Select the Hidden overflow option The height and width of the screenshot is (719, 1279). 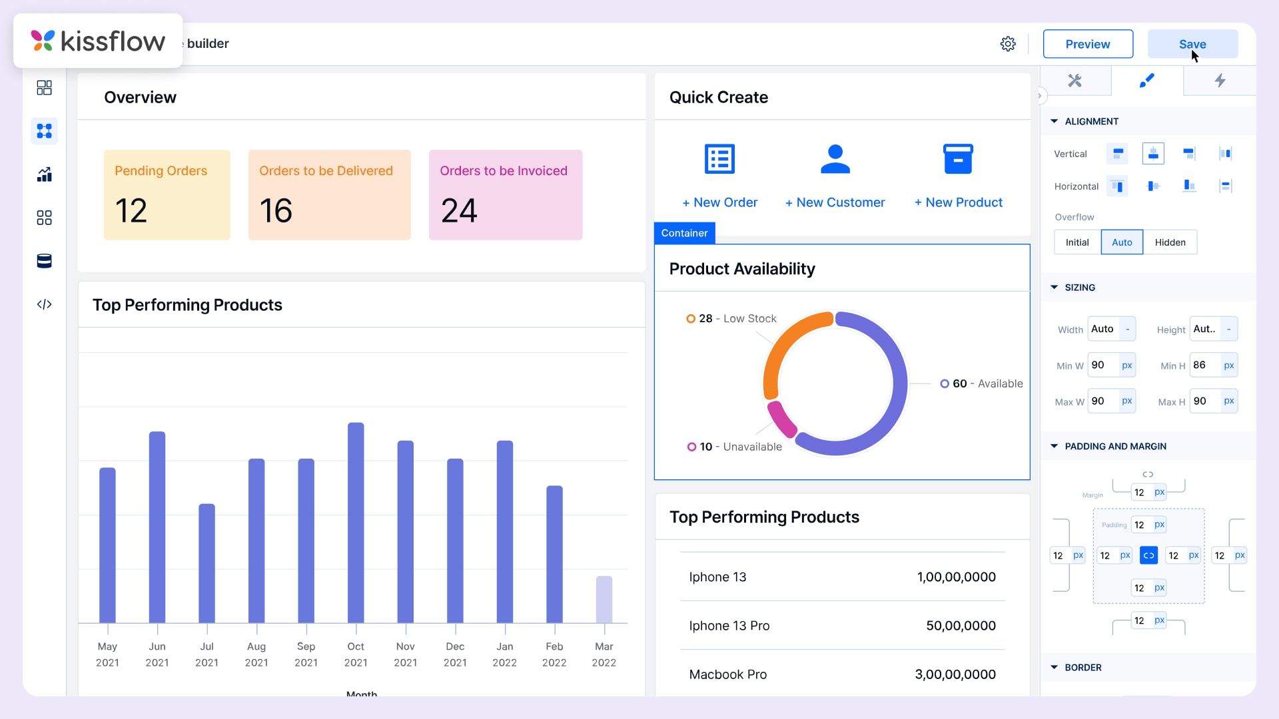coord(1170,242)
